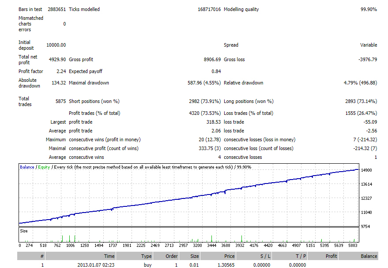Click the size cell 0.01 in row 1

click(194, 265)
